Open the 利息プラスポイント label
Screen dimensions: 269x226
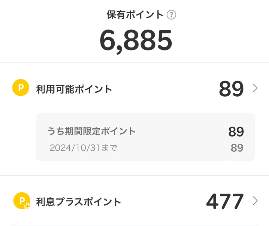coord(78,202)
